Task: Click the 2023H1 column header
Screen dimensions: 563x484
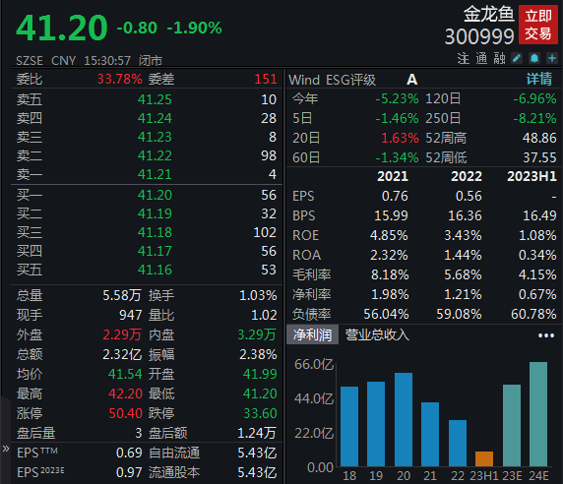Action: pyautogui.click(x=532, y=176)
